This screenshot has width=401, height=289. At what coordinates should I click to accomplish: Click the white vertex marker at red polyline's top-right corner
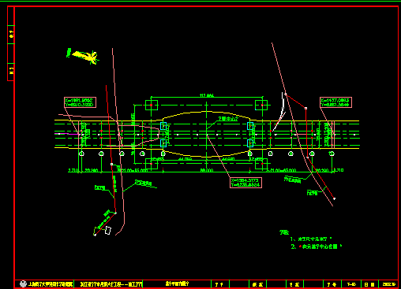tap(305, 108)
